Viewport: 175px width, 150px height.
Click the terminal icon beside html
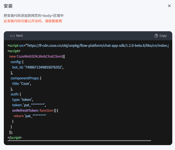pos(12,36)
